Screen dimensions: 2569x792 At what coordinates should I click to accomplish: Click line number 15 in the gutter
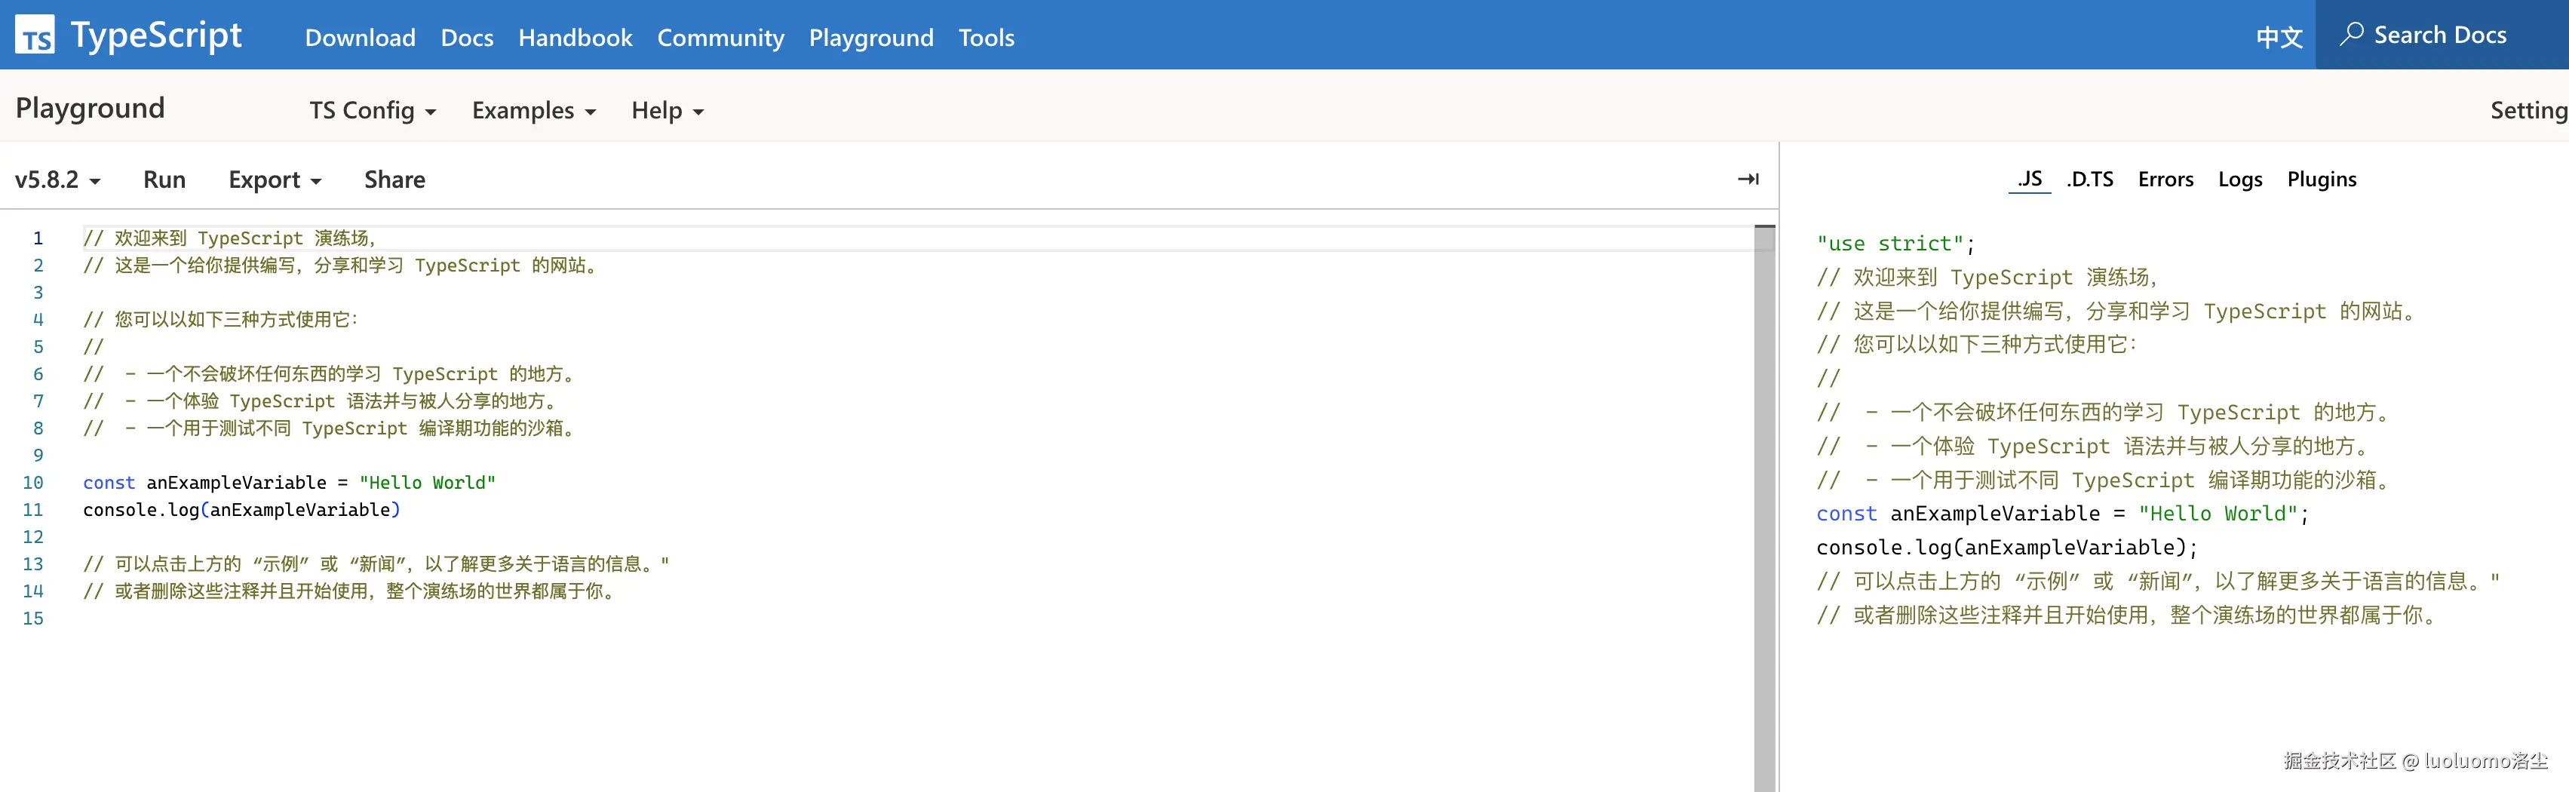coord(33,619)
